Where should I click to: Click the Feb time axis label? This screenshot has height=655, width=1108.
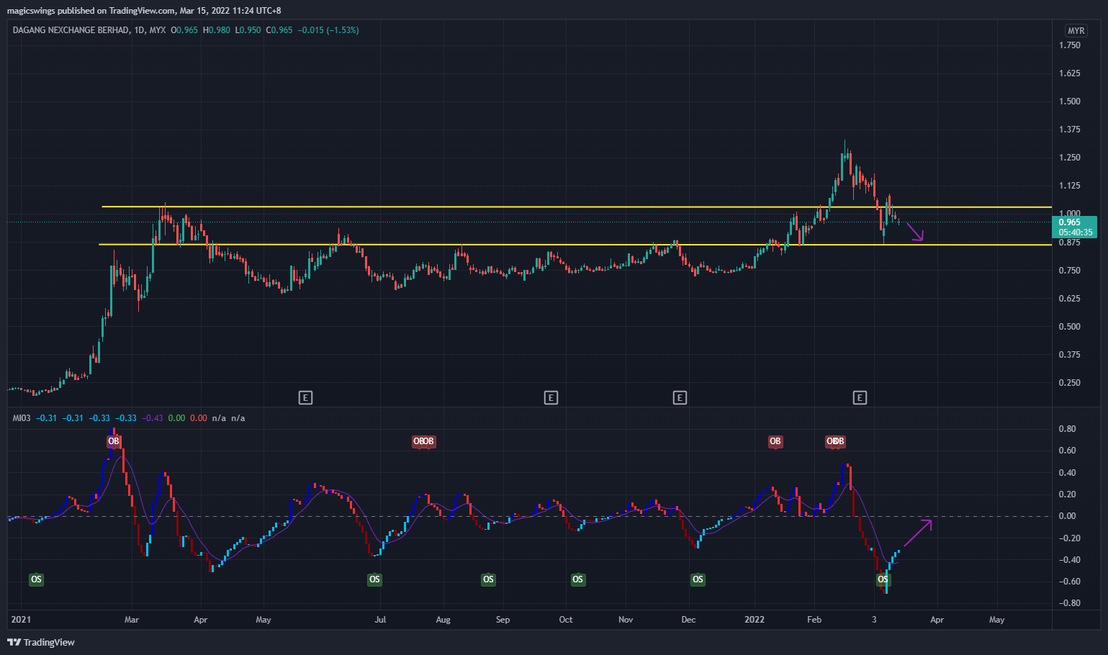point(814,620)
